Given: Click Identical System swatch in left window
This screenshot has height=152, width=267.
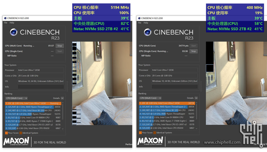Looking at the screenshot, I should [21, 133].
